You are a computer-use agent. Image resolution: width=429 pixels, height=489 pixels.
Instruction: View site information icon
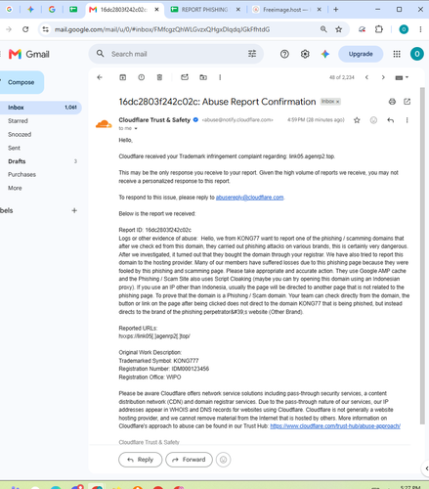pos(45,29)
